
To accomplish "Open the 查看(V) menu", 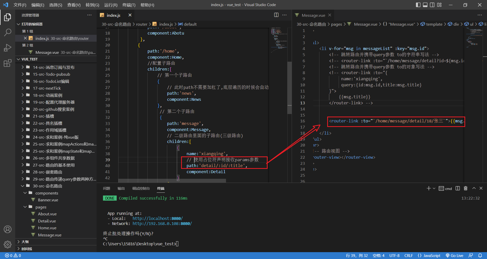I will coord(74,5).
